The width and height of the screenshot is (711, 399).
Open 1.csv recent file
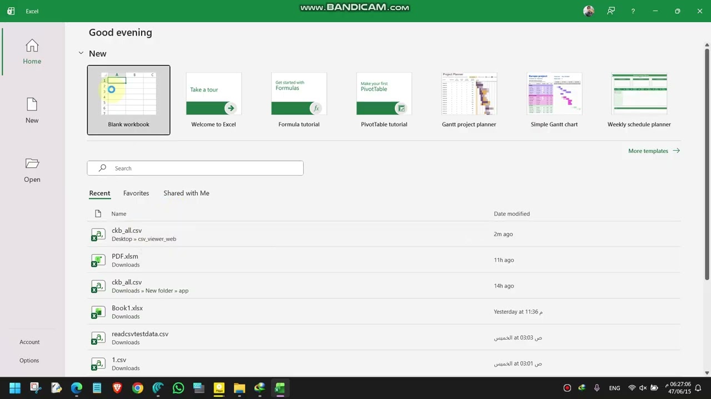[x=384, y=364]
